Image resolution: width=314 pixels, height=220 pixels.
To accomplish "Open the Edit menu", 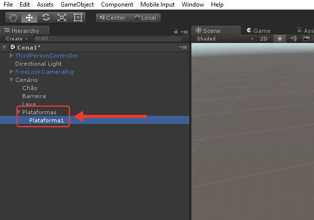I will tap(25, 5).
